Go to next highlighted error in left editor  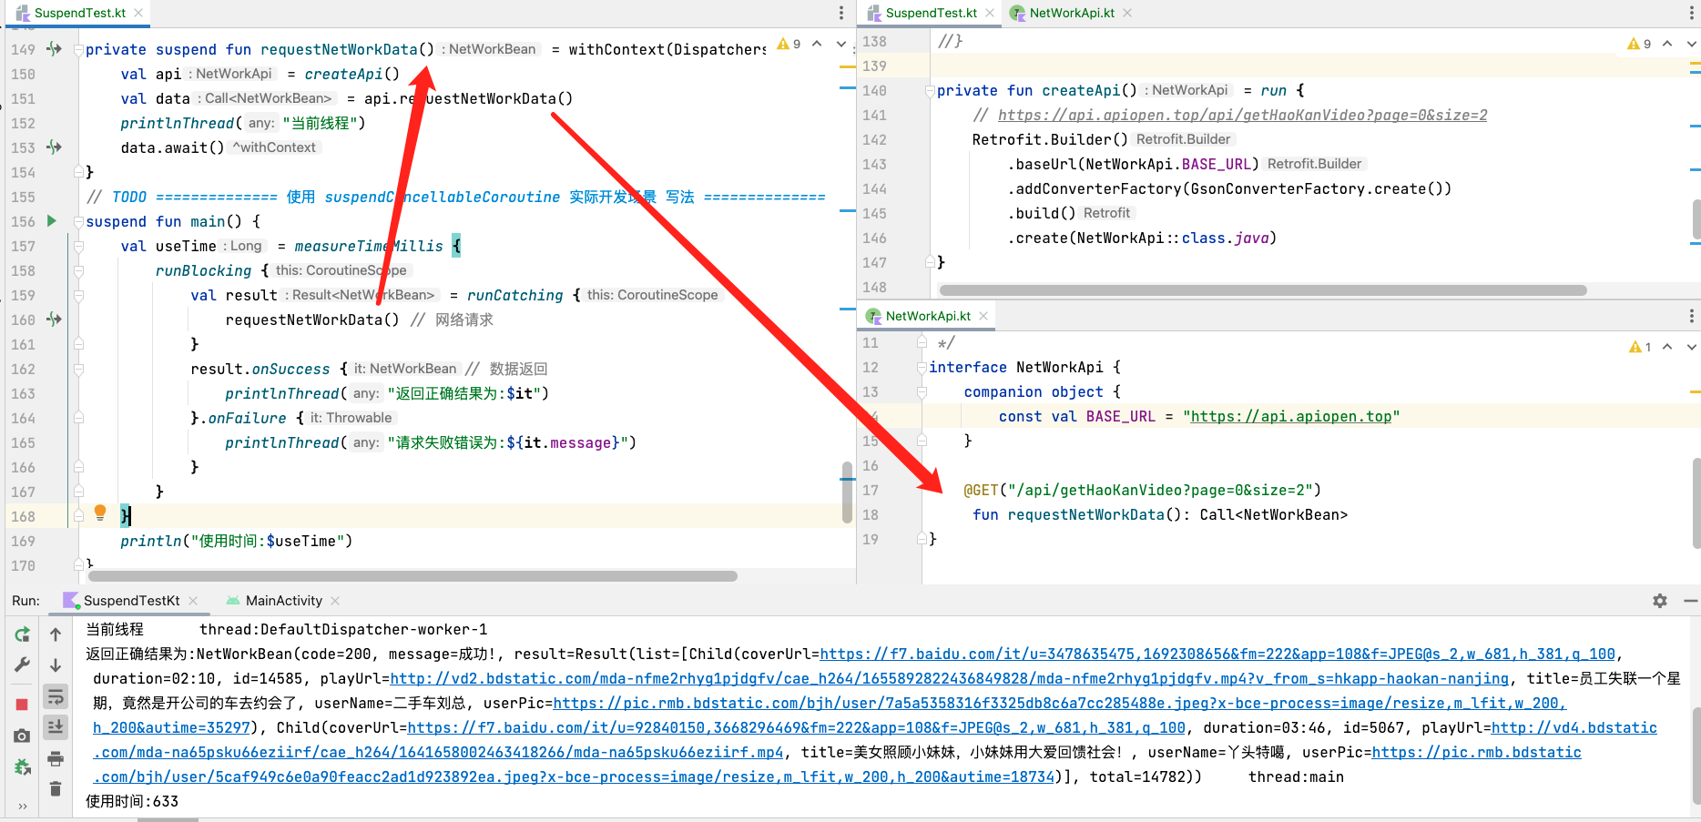(x=841, y=44)
